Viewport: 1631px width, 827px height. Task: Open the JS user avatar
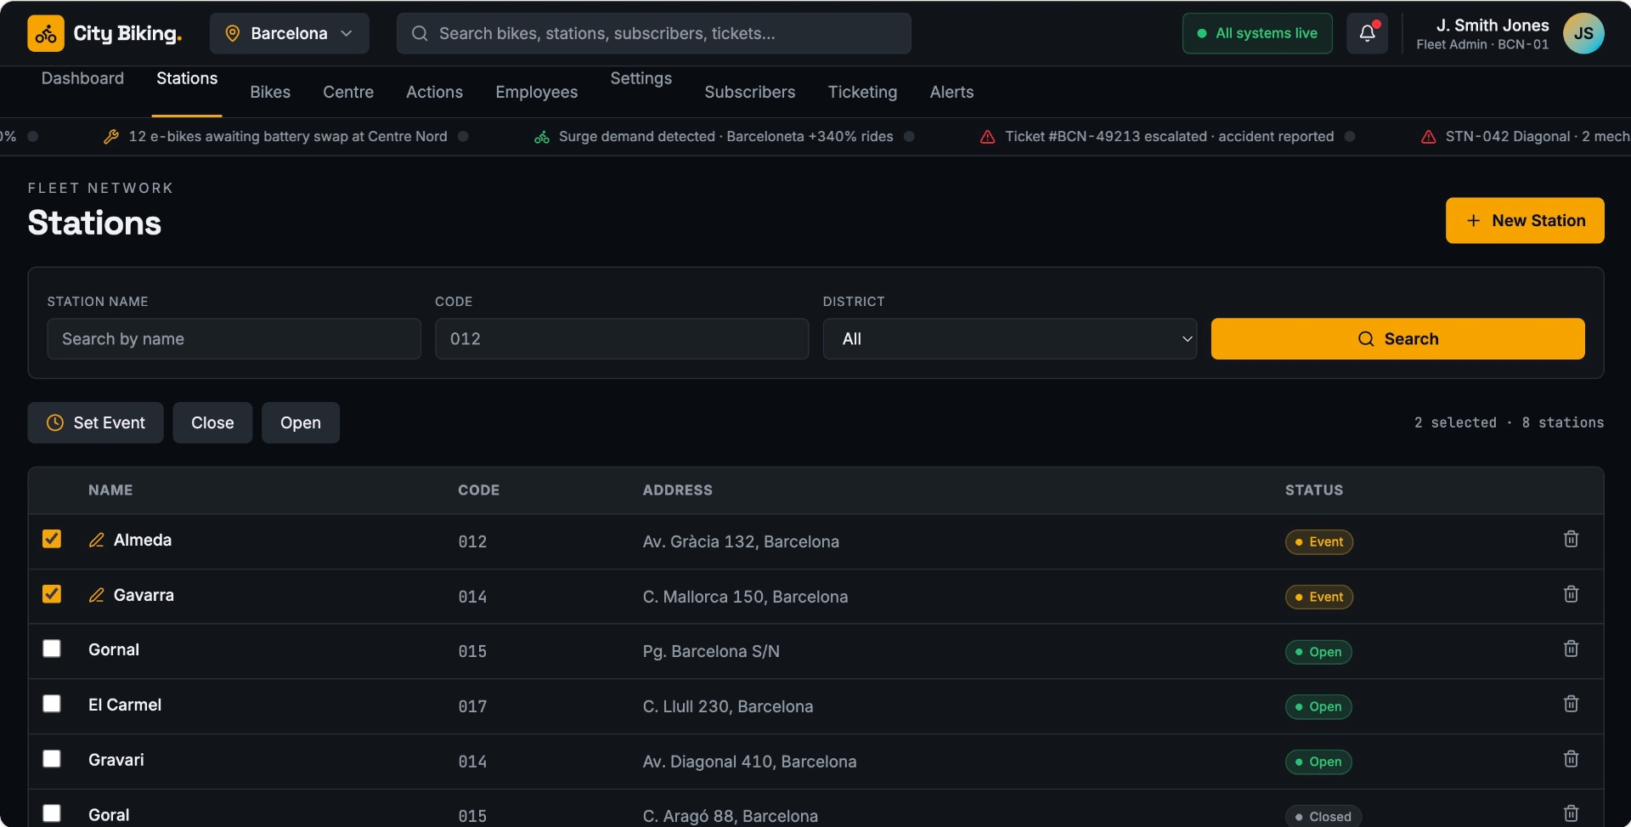(x=1583, y=33)
